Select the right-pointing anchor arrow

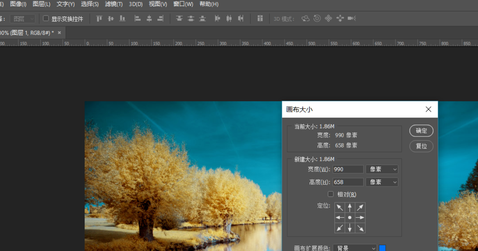tap(360, 218)
